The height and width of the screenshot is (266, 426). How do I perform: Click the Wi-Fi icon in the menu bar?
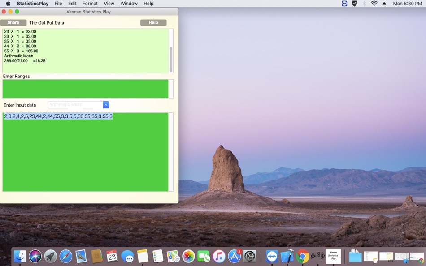tap(374, 4)
